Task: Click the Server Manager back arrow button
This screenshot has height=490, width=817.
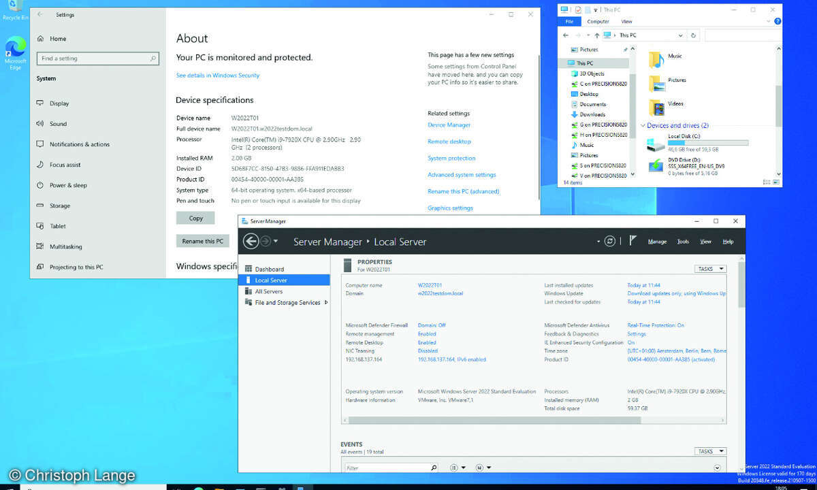Action: pos(251,241)
